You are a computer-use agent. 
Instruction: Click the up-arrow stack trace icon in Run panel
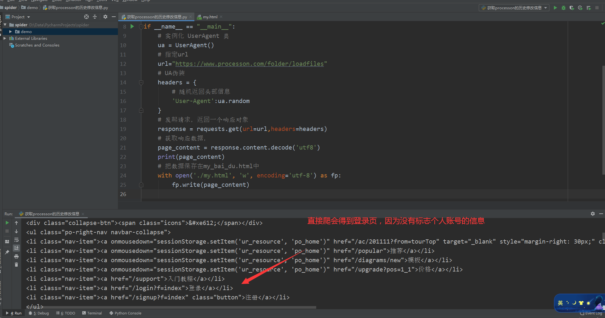[x=16, y=223]
